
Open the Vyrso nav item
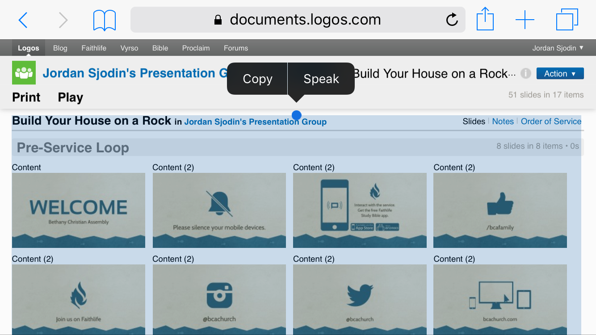point(129,48)
